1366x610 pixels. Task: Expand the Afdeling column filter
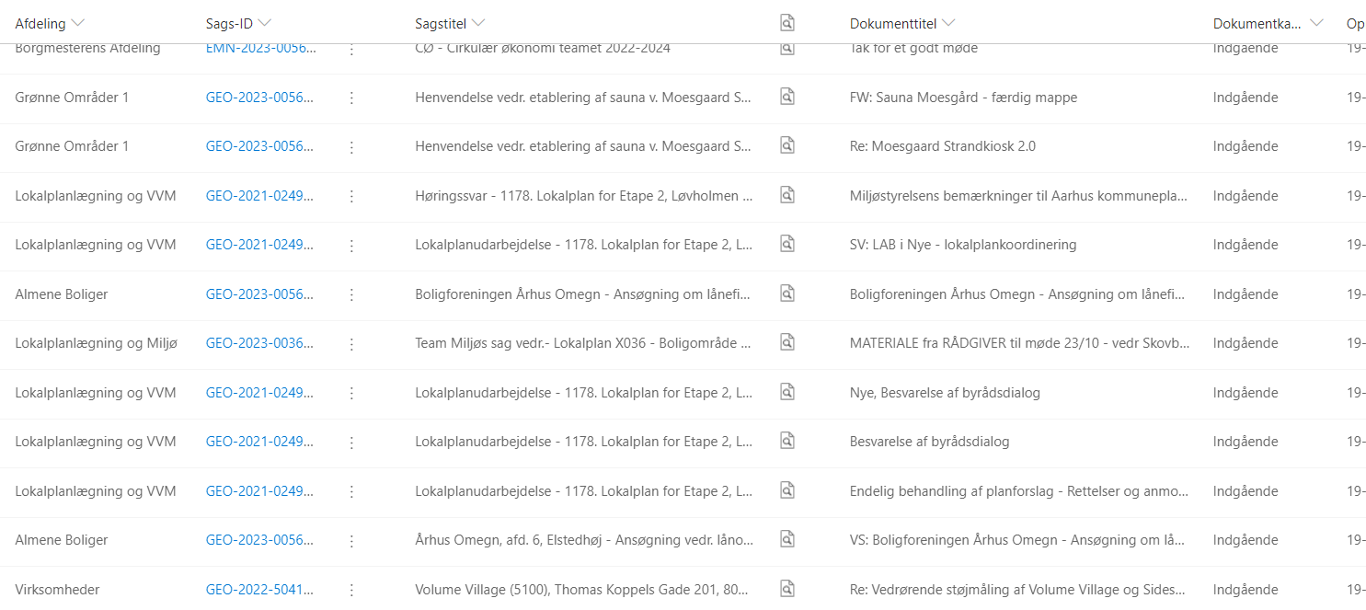pyautogui.click(x=77, y=23)
